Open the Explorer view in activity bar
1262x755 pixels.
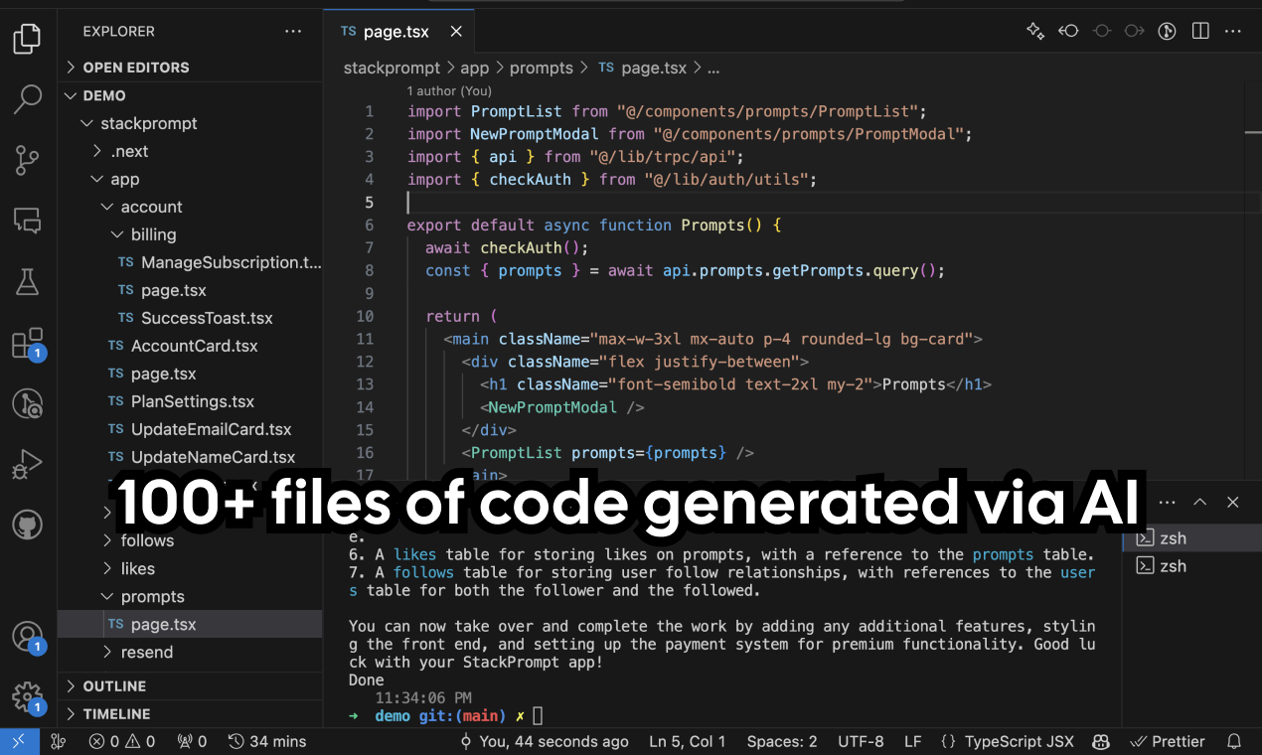[27, 39]
